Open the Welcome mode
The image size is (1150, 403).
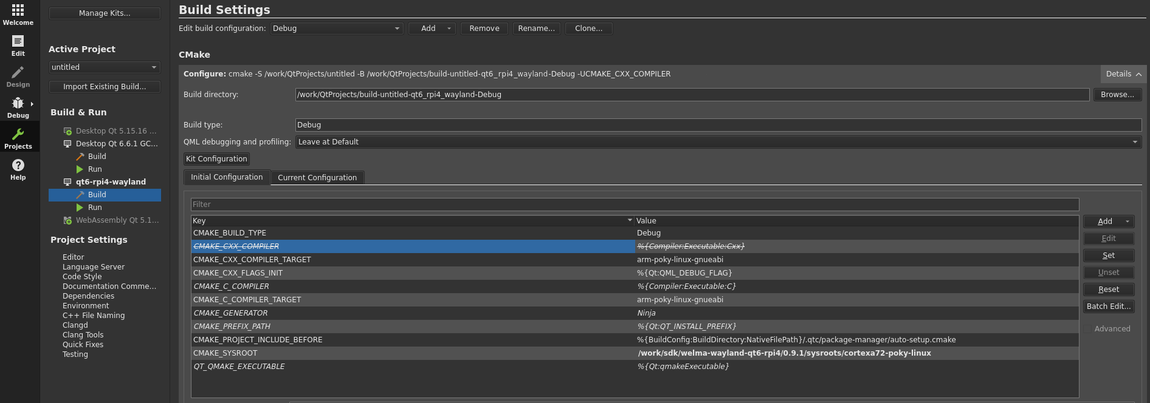pyautogui.click(x=18, y=15)
